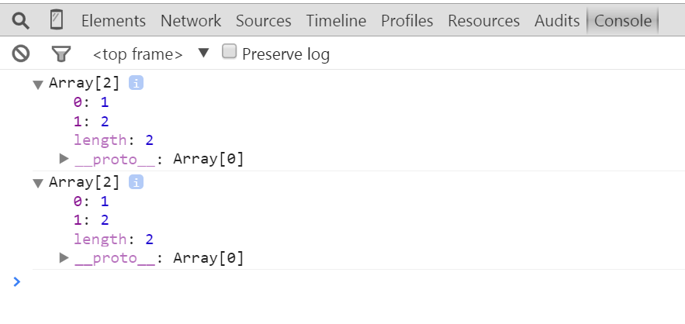Expand first __proto__ Array[0] node
685x324 pixels.
(64, 159)
